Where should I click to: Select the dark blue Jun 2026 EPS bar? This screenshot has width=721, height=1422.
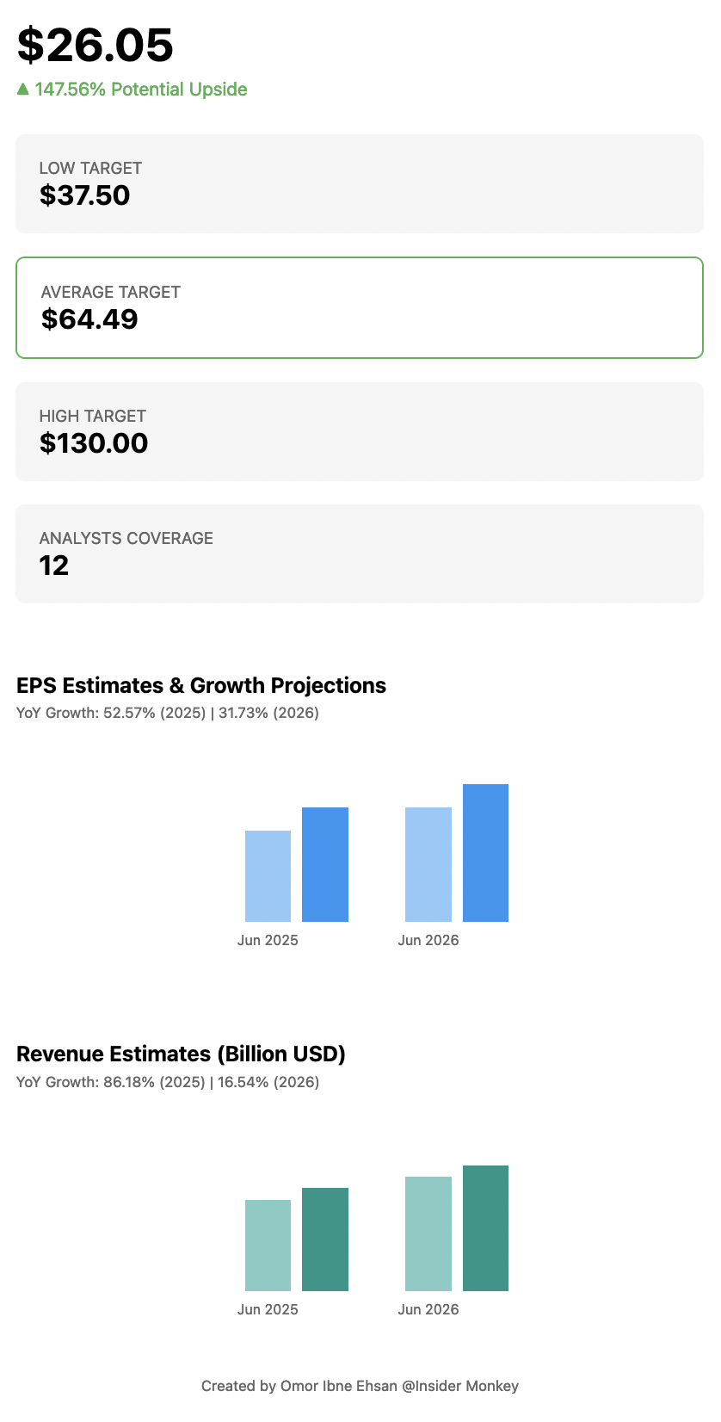pyautogui.click(x=485, y=853)
